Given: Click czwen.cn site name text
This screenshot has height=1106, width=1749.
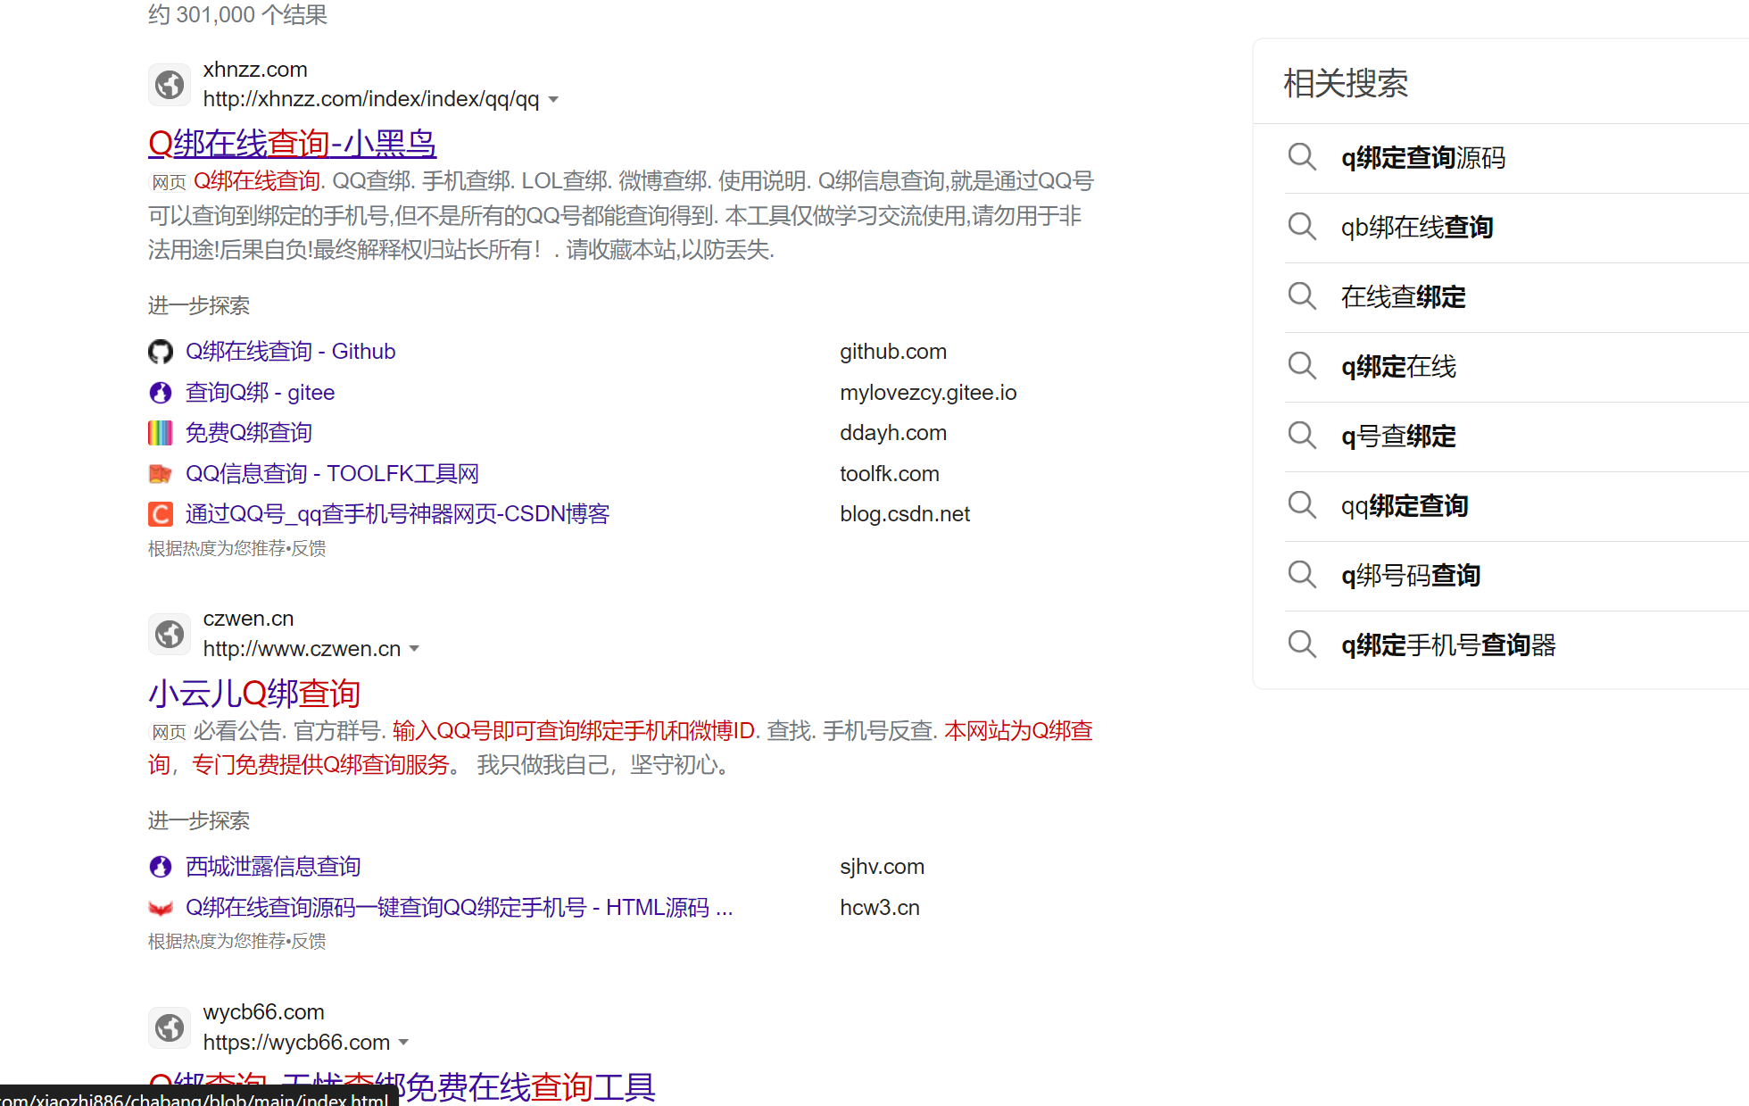Looking at the screenshot, I should tap(248, 619).
